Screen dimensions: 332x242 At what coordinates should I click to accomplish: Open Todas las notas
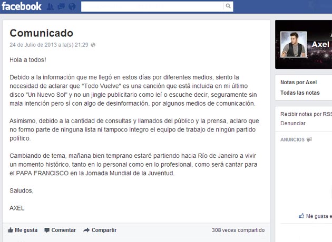(x=300, y=93)
